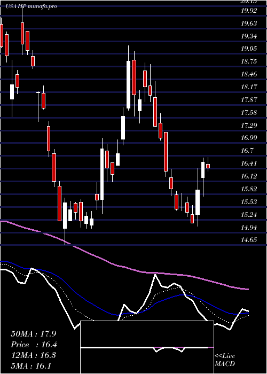Select the 15.82 price axis label
Screen dimensions: 267x374
(x=249, y=189)
